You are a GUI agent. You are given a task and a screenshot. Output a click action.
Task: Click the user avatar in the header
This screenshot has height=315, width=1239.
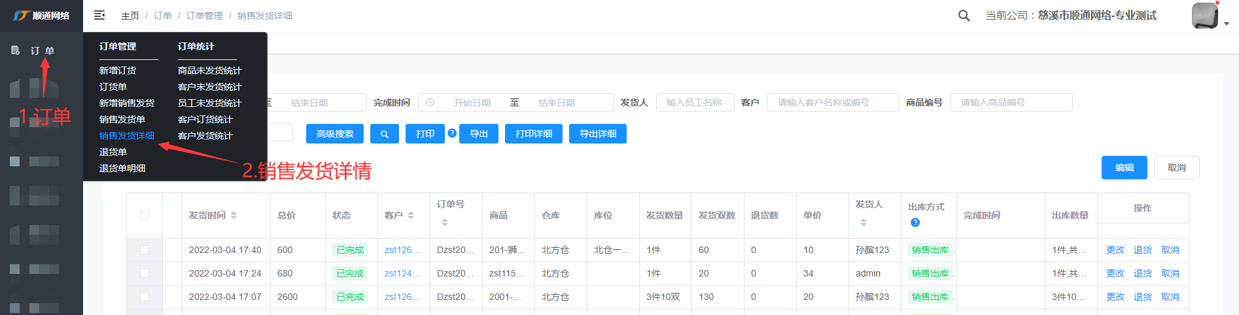[1204, 16]
